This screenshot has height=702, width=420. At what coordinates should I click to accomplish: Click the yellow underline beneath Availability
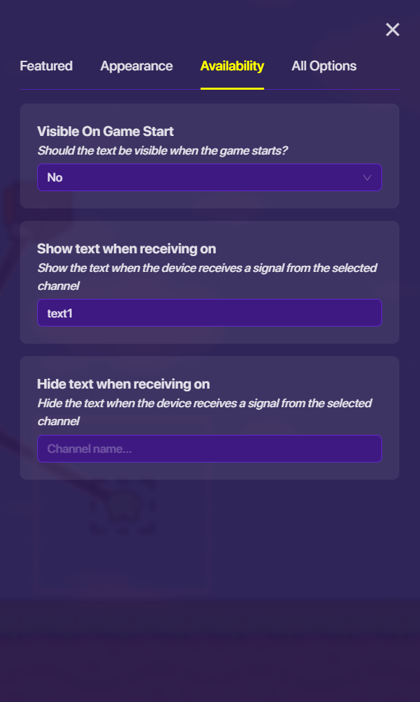232,88
